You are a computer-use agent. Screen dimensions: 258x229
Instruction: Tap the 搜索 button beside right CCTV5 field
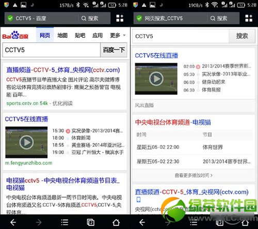tap(242, 36)
